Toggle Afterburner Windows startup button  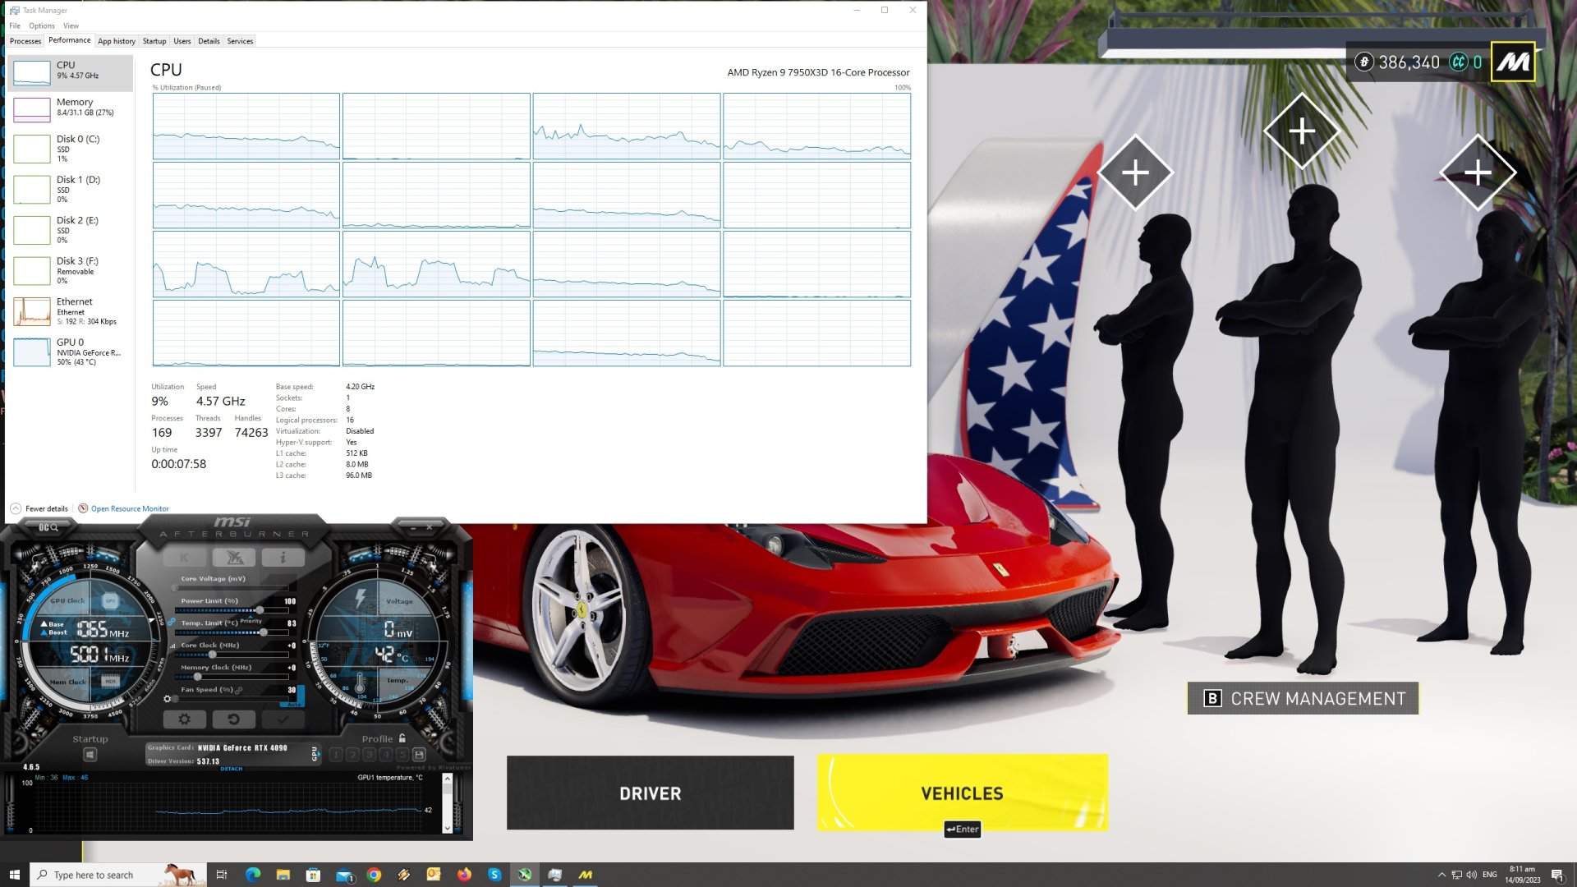click(90, 755)
